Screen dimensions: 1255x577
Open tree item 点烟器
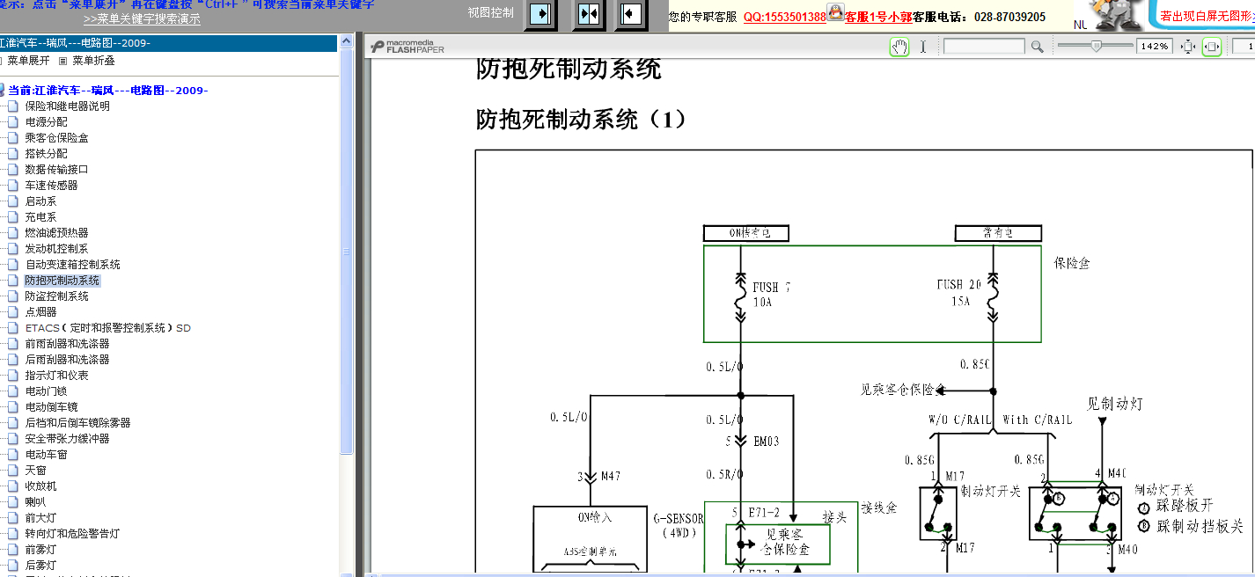pyautogui.click(x=40, y=311)
